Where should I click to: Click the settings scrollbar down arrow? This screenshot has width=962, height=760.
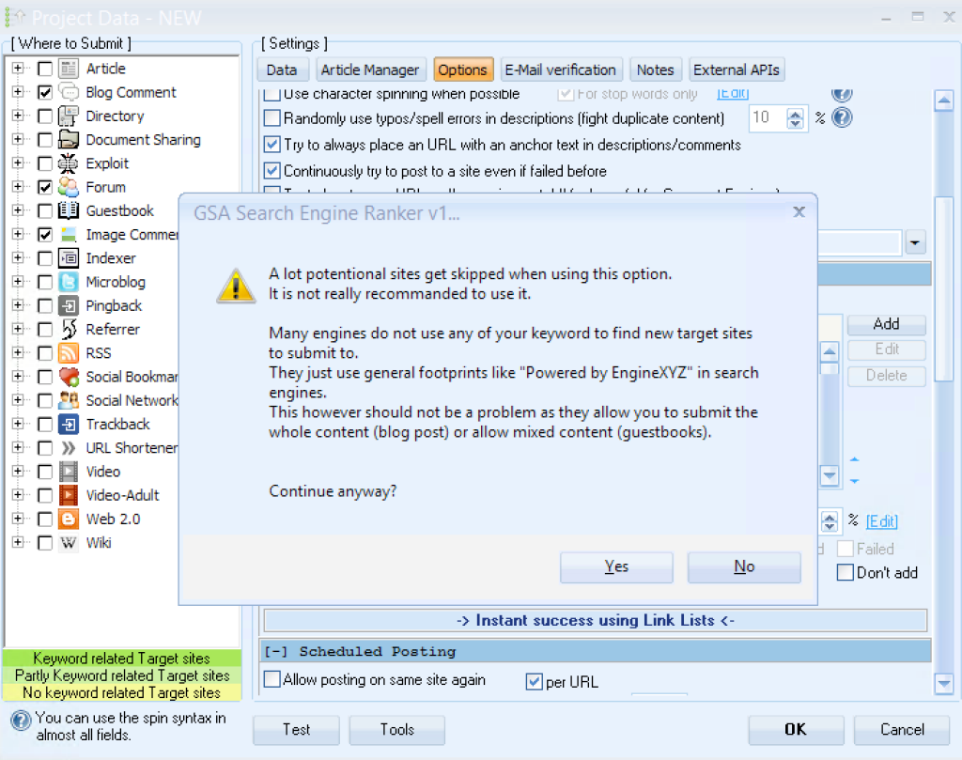tap(943, 683)
